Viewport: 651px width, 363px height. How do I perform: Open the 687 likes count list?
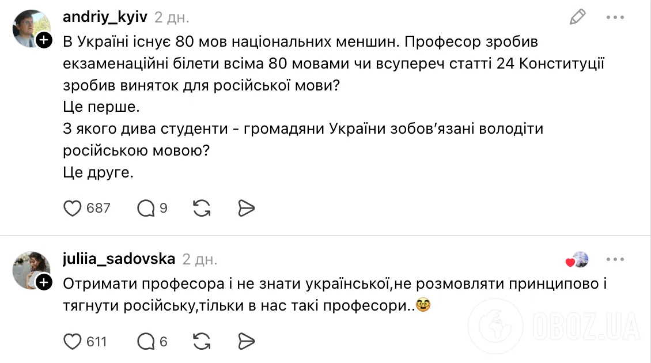(x=98, y=208)
